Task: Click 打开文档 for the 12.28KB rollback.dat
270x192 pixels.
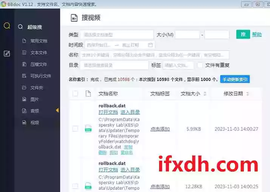Action: [x=108, y=170]
